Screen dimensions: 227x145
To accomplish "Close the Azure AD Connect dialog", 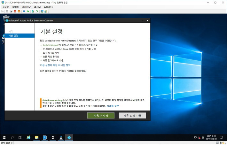I will [147, 20].
